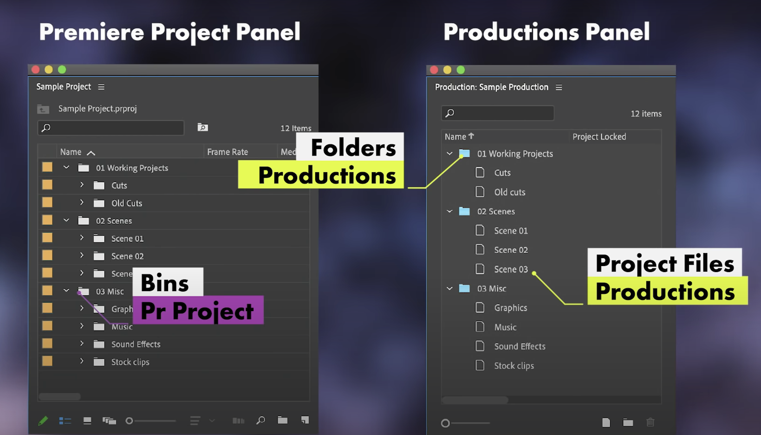The height and width of the screenshot is (435, 761).
Task: Click the "Sample Project.prproj" file name
Action: click(x=98, y=109)
